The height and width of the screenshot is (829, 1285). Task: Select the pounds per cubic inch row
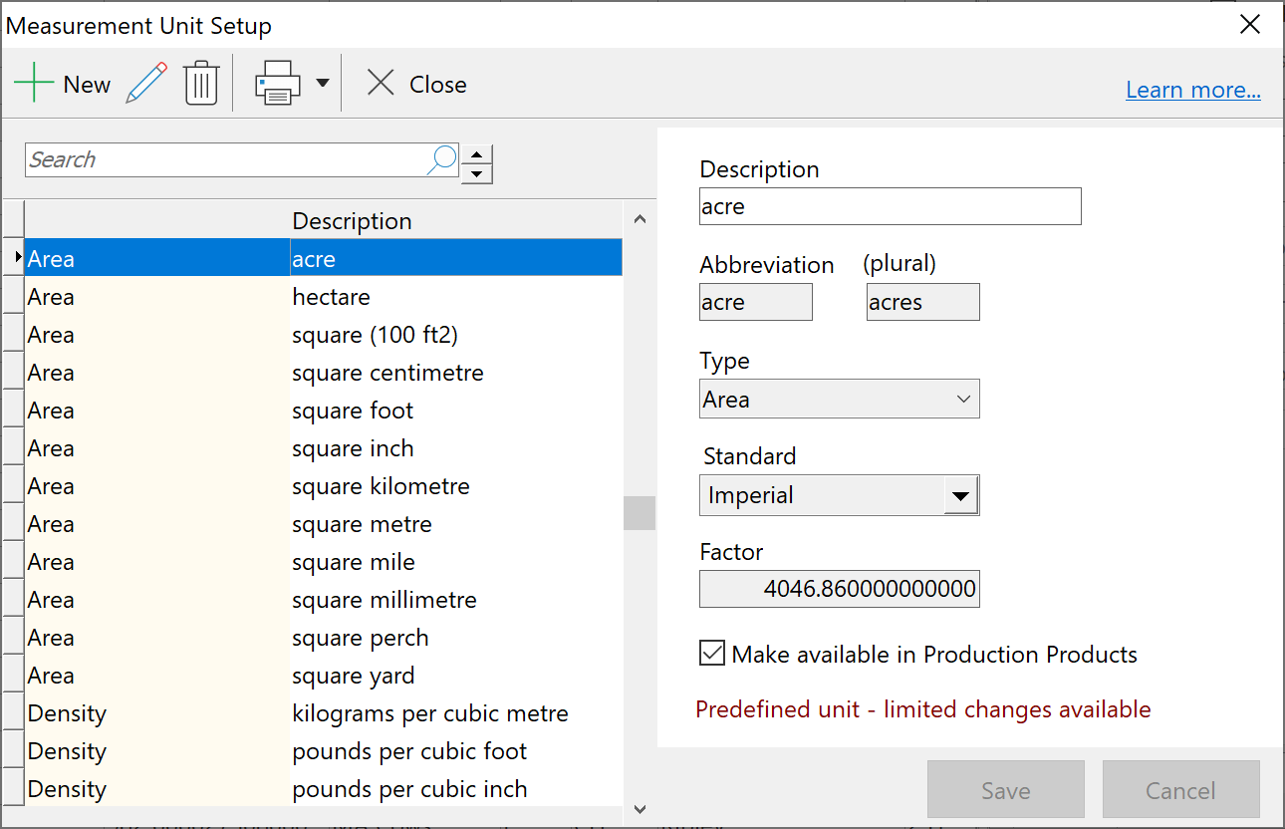[324, 789]
